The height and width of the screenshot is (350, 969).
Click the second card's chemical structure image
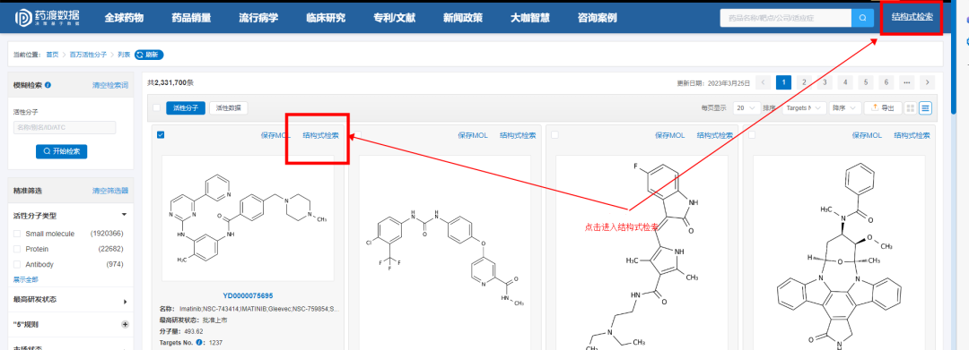coord(445,252)
